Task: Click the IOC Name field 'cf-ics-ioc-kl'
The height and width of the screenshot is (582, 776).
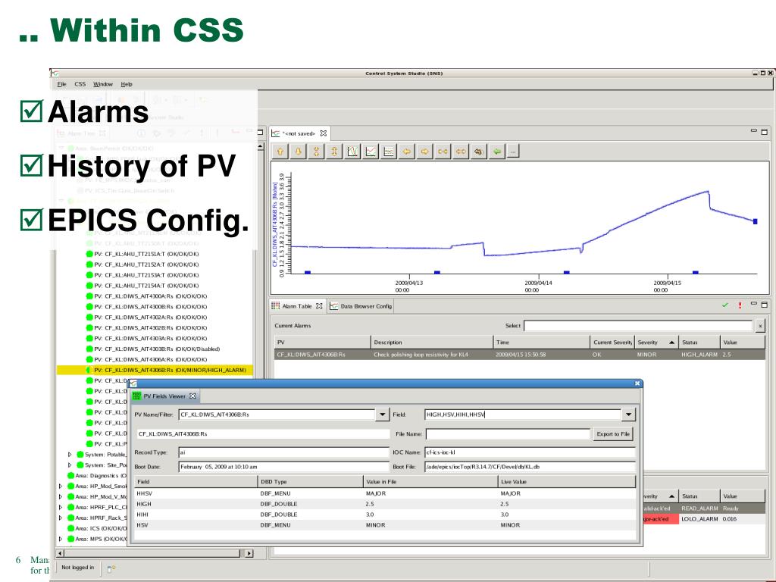Action: [530, 452]
